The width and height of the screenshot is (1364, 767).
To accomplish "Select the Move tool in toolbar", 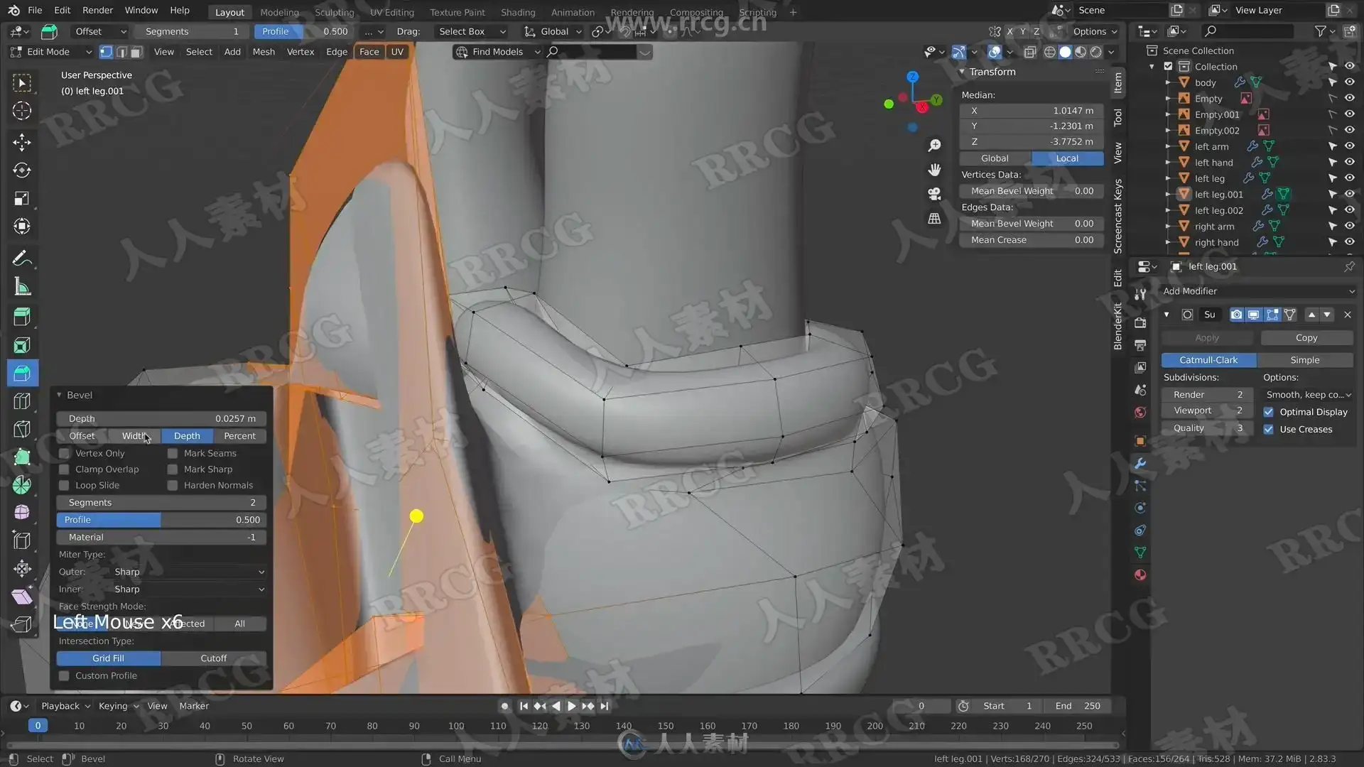I will tap(21, 142).
